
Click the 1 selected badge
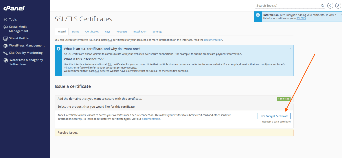[x=284, y=99]
